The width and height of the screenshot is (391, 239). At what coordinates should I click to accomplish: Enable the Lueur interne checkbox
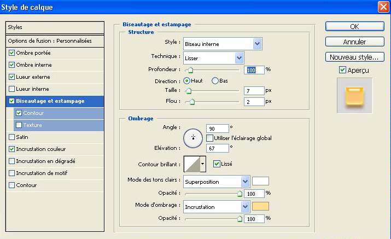tap(11, 89)
